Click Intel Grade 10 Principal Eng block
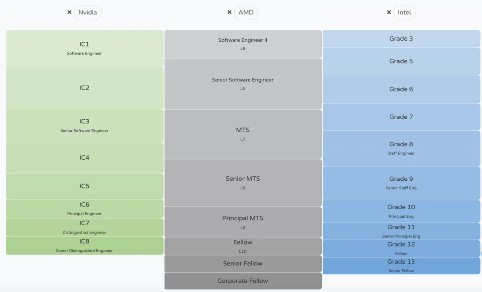Screen dimensions: 482x292 pyautogui.click(x=401, y=211)
